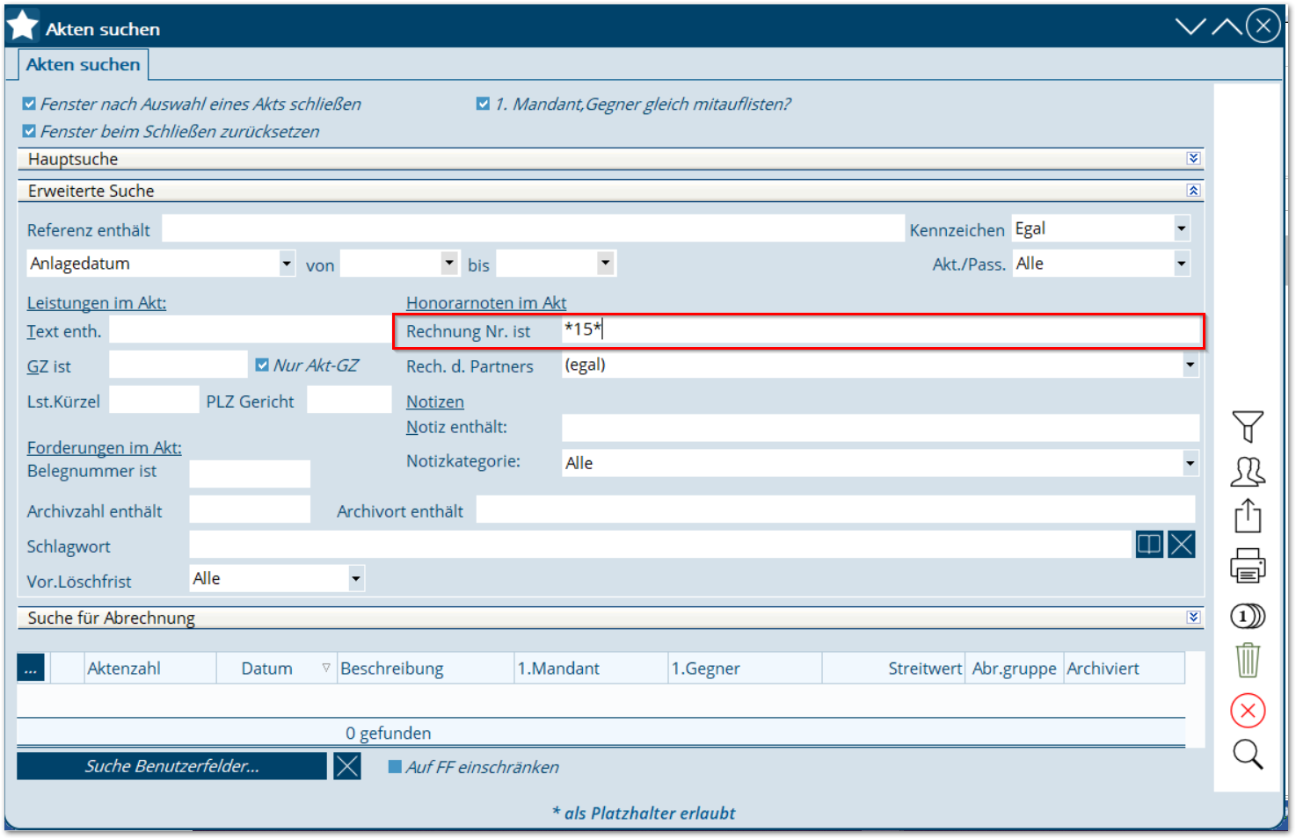The image size is (1296, 839).
Task: Click the Honorarnoten im Akt link
Action: tap(486, 303)
